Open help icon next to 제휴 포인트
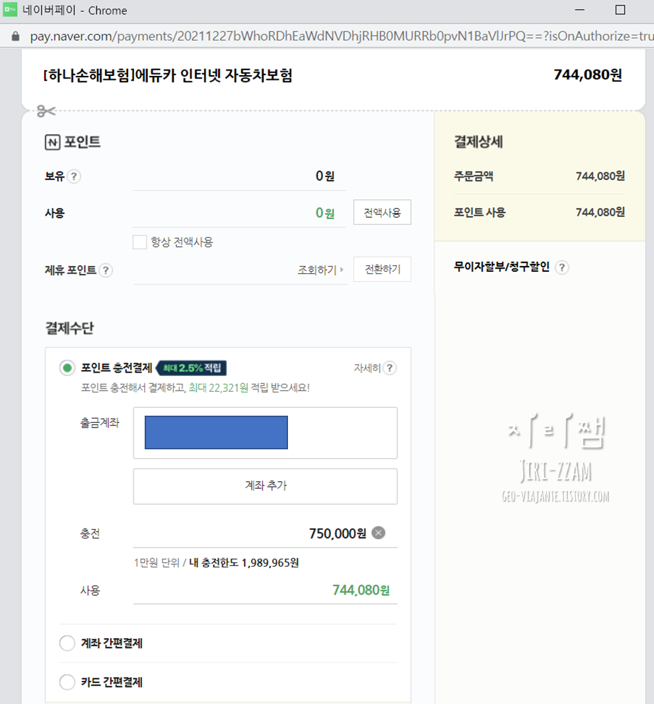Image resolution: width=654 pixels, height=704 pixels. pyautogui.click(x=106, y=271)
